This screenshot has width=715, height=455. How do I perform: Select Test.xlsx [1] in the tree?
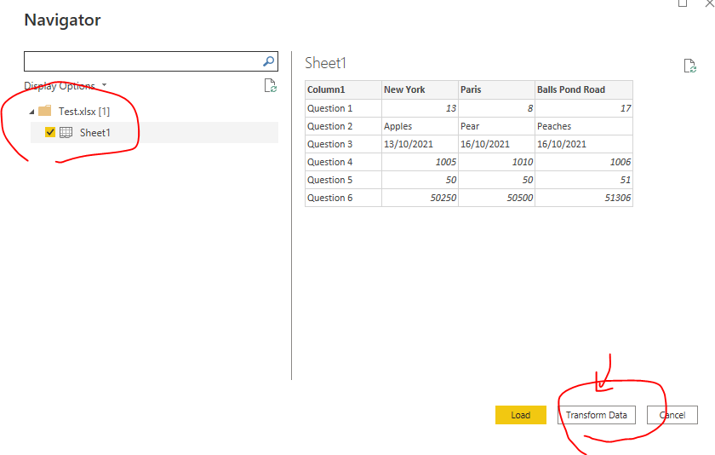[x=84, y=112]
